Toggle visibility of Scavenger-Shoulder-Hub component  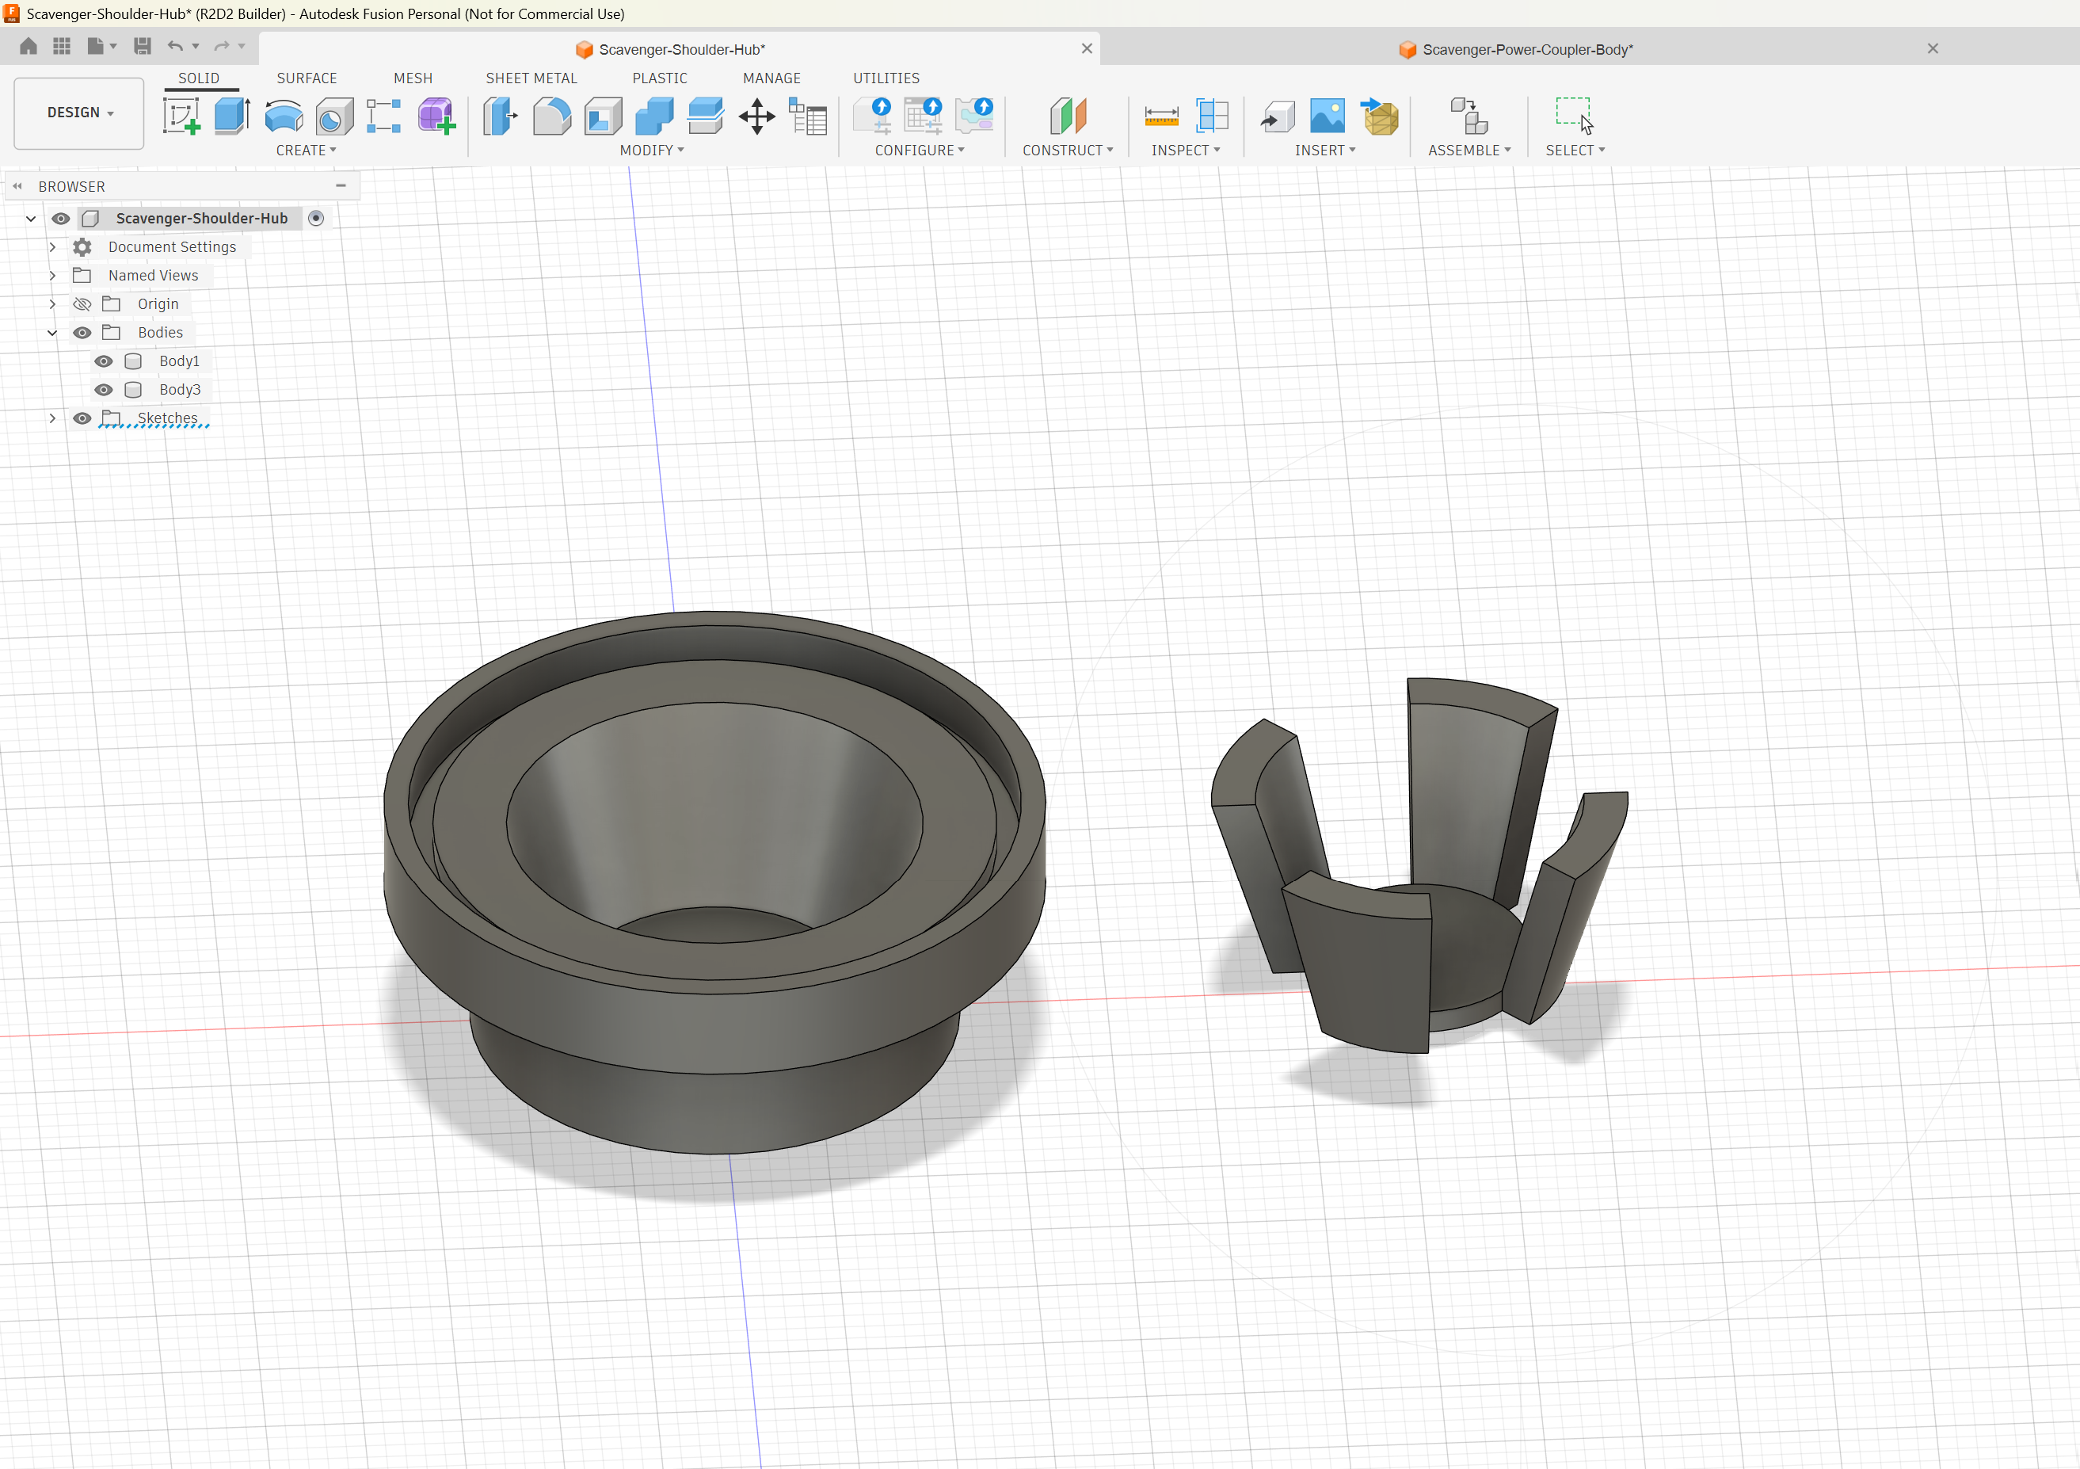pos(61,219)
